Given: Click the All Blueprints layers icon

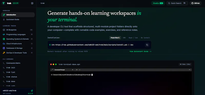Looking at the screenshot, I should point(4,30).
